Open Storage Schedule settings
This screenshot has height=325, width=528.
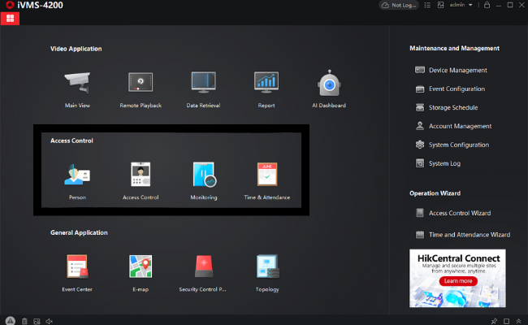coord(447,107)
